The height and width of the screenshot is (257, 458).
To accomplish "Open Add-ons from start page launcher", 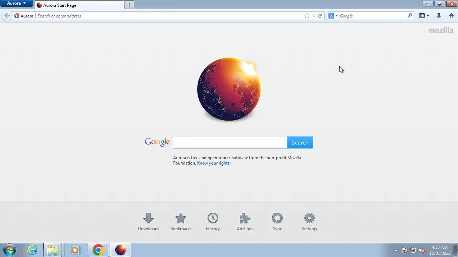I will (245, 222).
